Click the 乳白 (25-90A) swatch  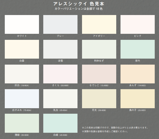(x=60, y=98)
